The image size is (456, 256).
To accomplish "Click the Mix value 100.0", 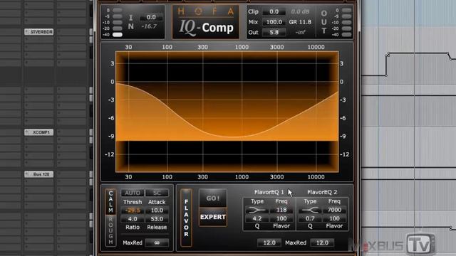I will [274, 22].
